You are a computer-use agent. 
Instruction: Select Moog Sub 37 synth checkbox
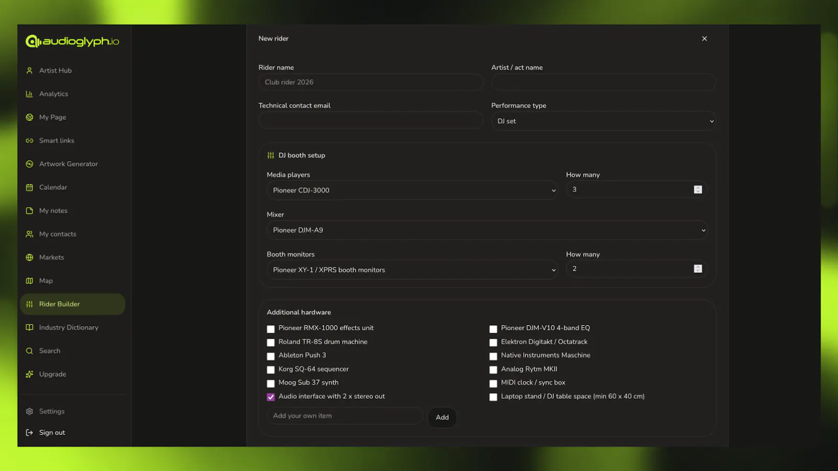click(271, 384)
